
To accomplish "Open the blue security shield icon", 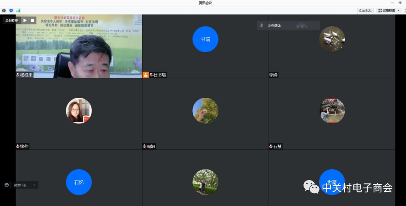I will click(x=11, y=11).
